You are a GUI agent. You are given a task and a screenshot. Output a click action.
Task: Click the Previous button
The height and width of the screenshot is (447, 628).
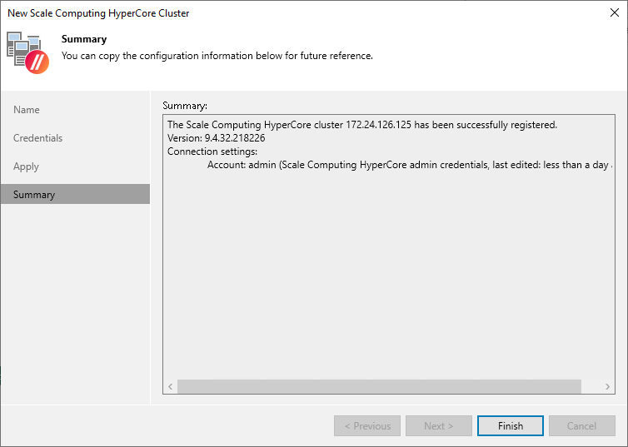367,426
